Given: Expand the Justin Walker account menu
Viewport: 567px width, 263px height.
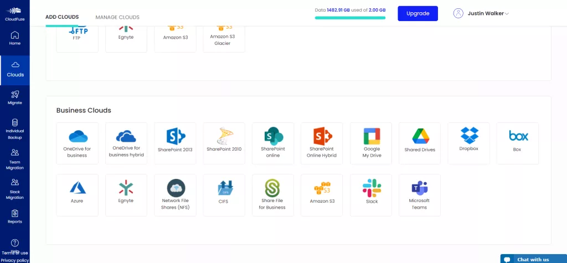Looking at the screenshot, I should (x=488, y=13).
